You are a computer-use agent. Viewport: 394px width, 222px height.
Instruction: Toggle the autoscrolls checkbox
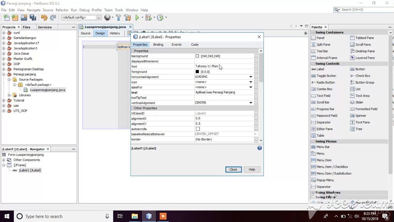(198, 129)
